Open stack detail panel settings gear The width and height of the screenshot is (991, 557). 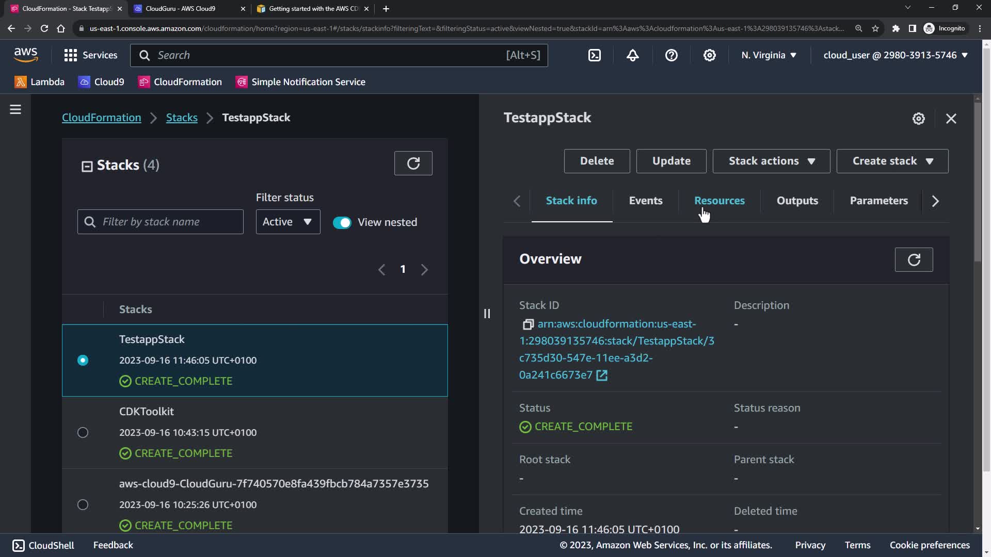pyautogui.click(x=918, y=119)
